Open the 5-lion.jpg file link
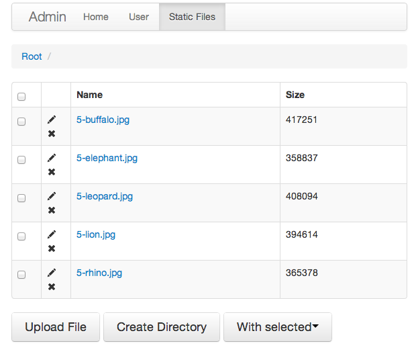The height and width of the screenshot is (362, 418). tap(96, 234)
